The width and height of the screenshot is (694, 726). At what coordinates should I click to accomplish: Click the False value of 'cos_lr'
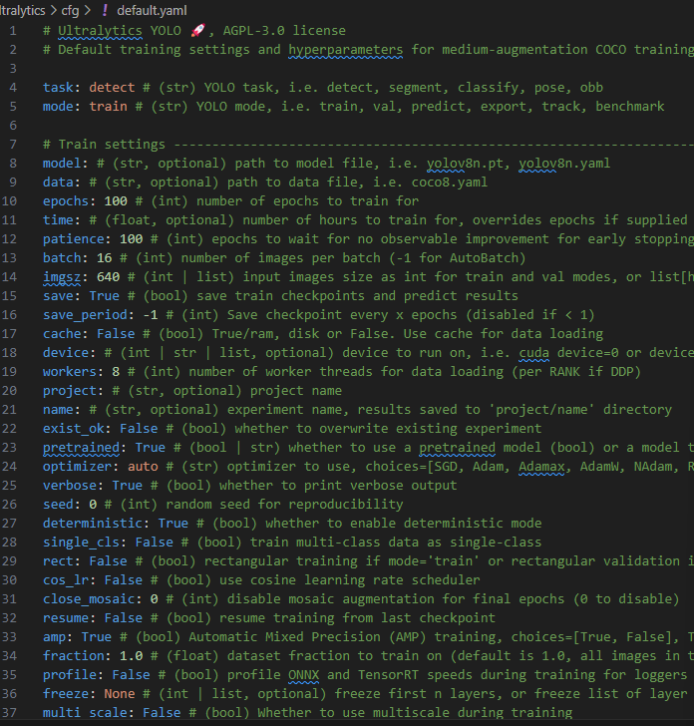pos(124,581)
